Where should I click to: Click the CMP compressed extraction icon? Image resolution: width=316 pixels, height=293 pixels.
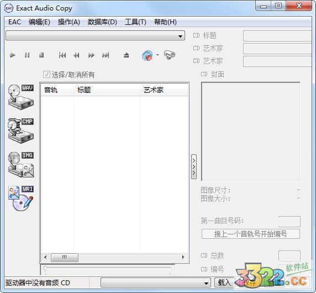[x=21, y=130]
